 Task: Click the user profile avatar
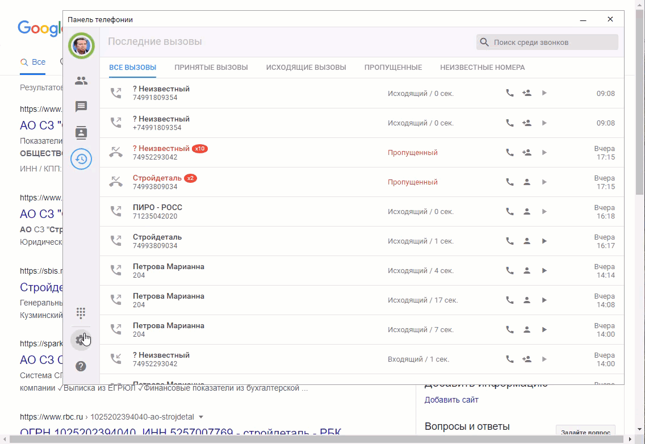[x=81, y=45]
